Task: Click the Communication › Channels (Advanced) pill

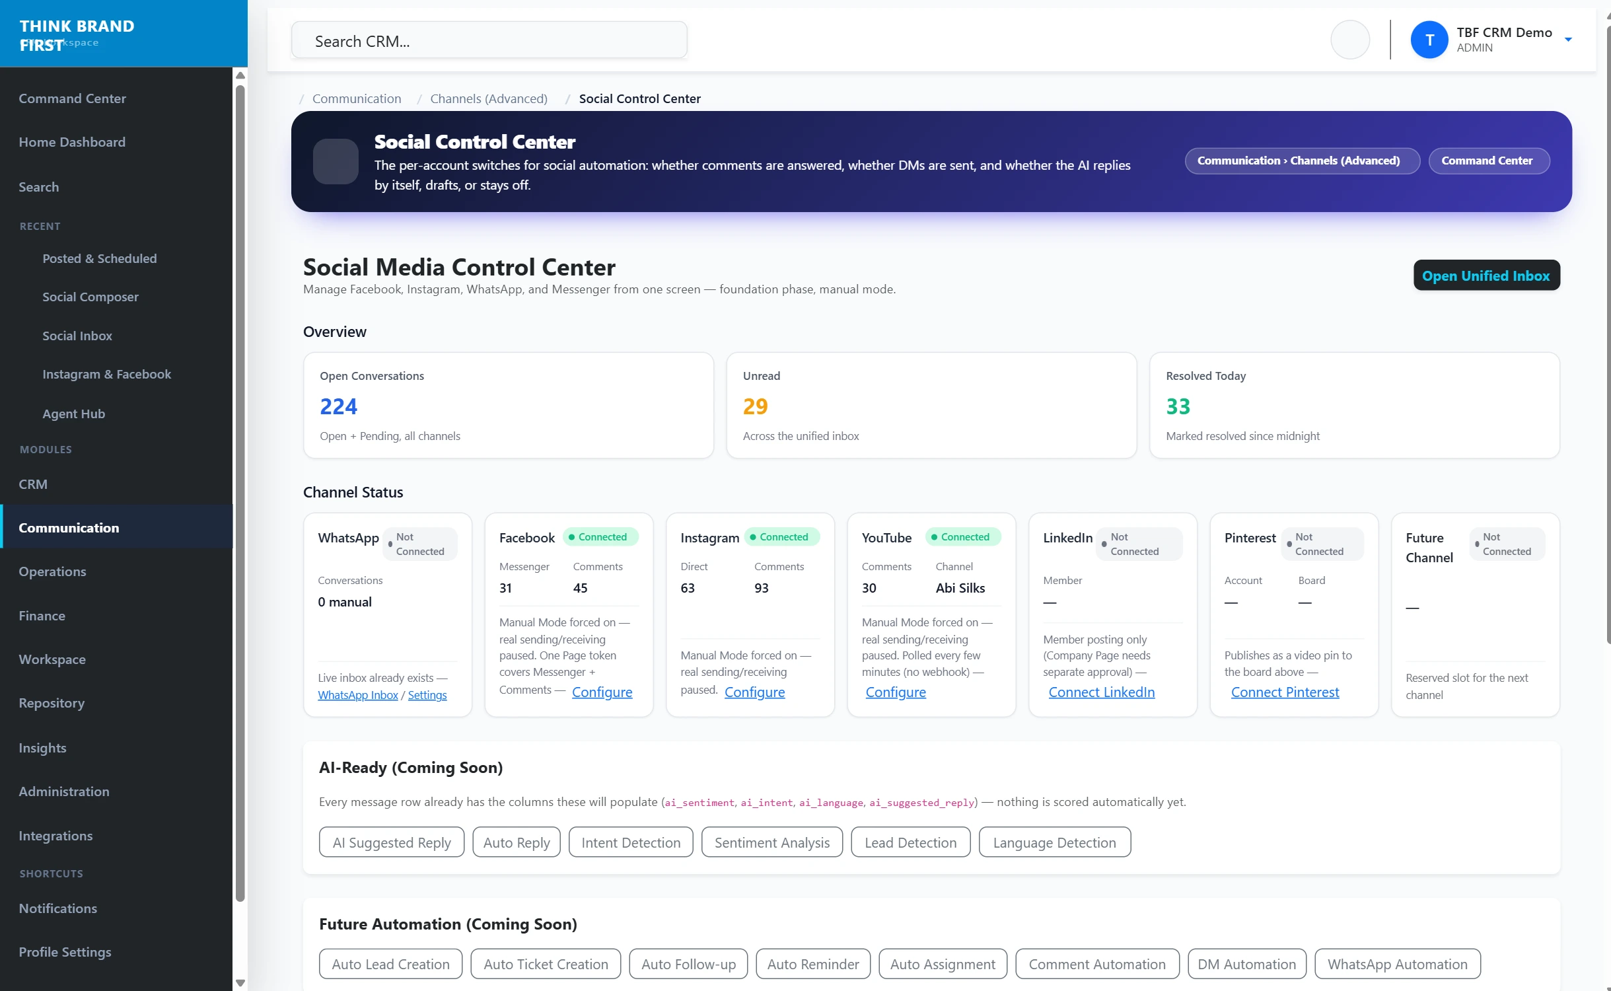Action: [1301, 161]
